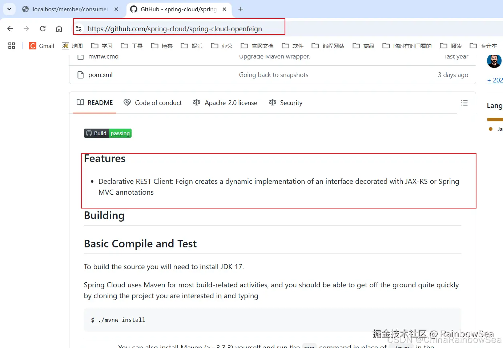Viewport: 503px width, 348px height.
Task: Click the pom.xml file icon
Action: [81, 75]
